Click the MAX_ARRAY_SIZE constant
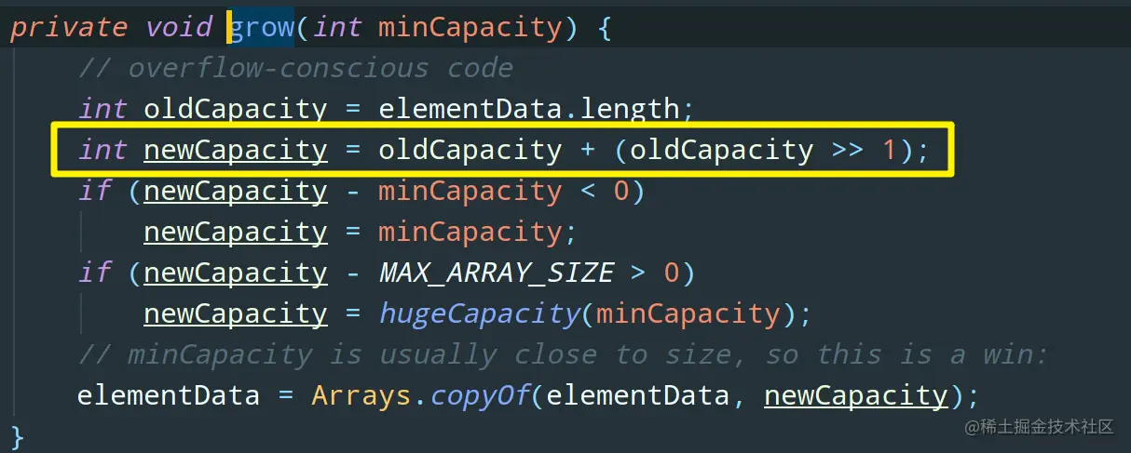 point(496,273)
